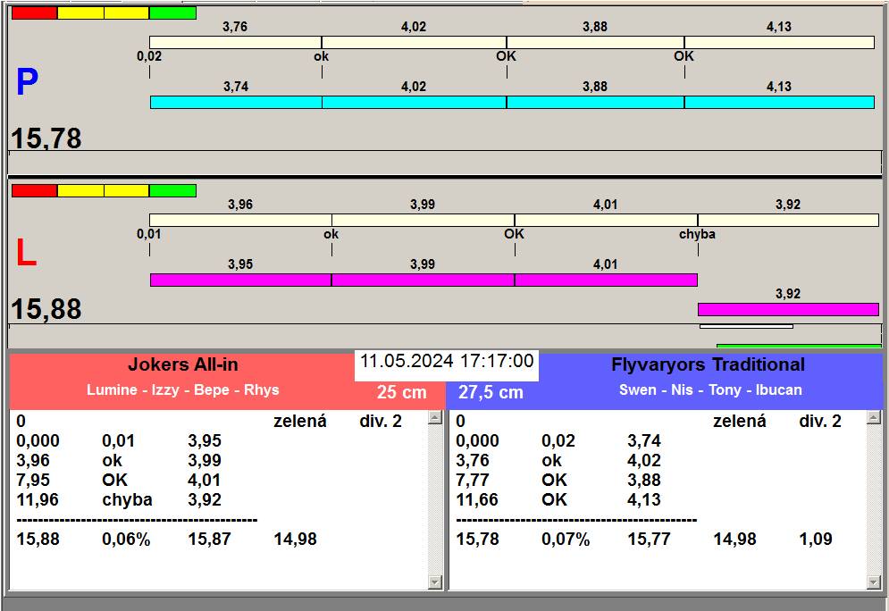Click zelená in the Jokers list header
The image size is (889, 611).
[300, 421]
